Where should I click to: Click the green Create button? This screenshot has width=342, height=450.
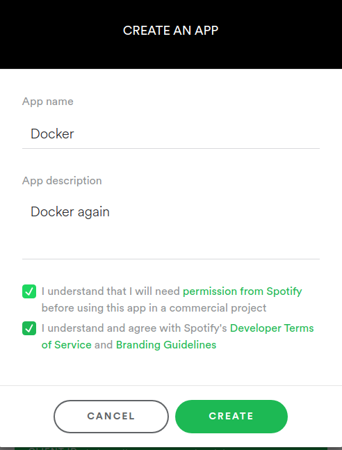tap(231, 417)
